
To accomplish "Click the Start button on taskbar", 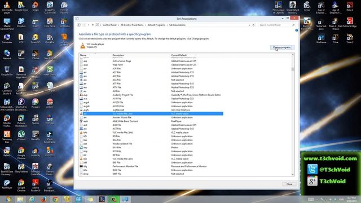I will tap(8, 199).
